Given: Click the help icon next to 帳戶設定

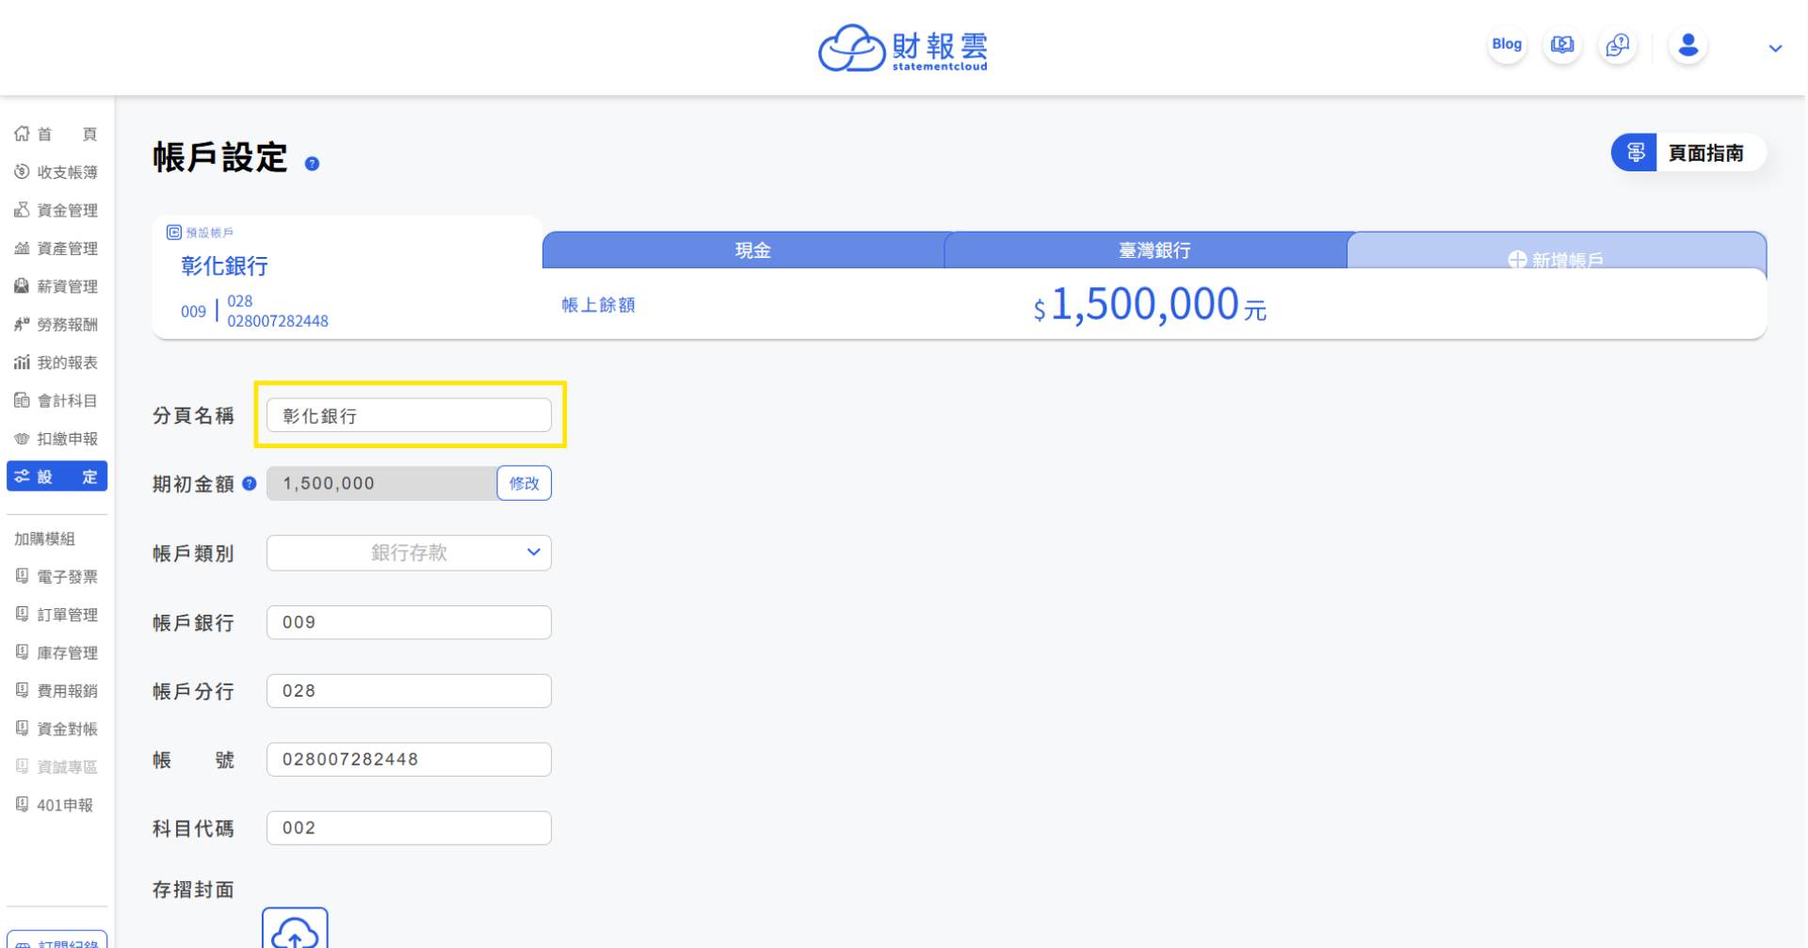Looking at the screenshot, I should [x=313, y=164].
